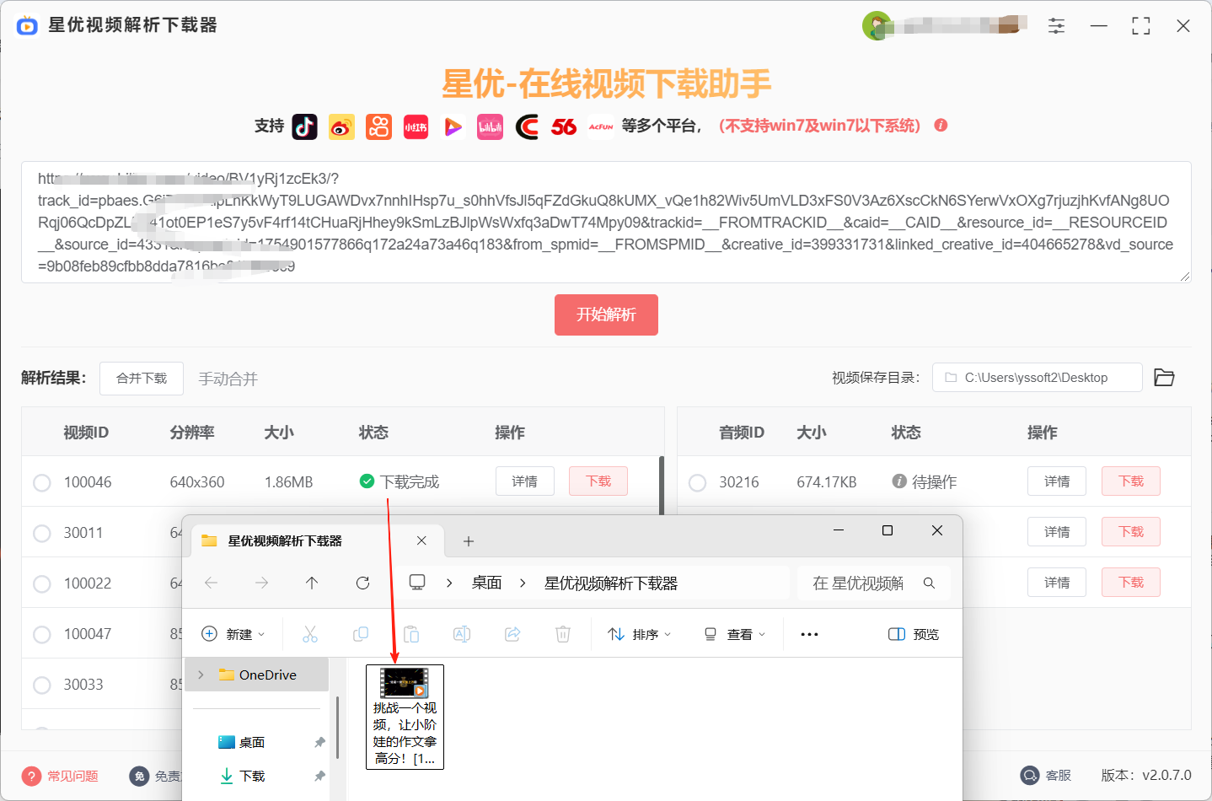1212x801 pixels.
Task: Click the Weibo platform icon
Action: (341, 126)
